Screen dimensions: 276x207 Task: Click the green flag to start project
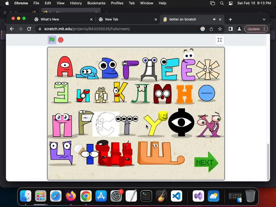point(52,40)
